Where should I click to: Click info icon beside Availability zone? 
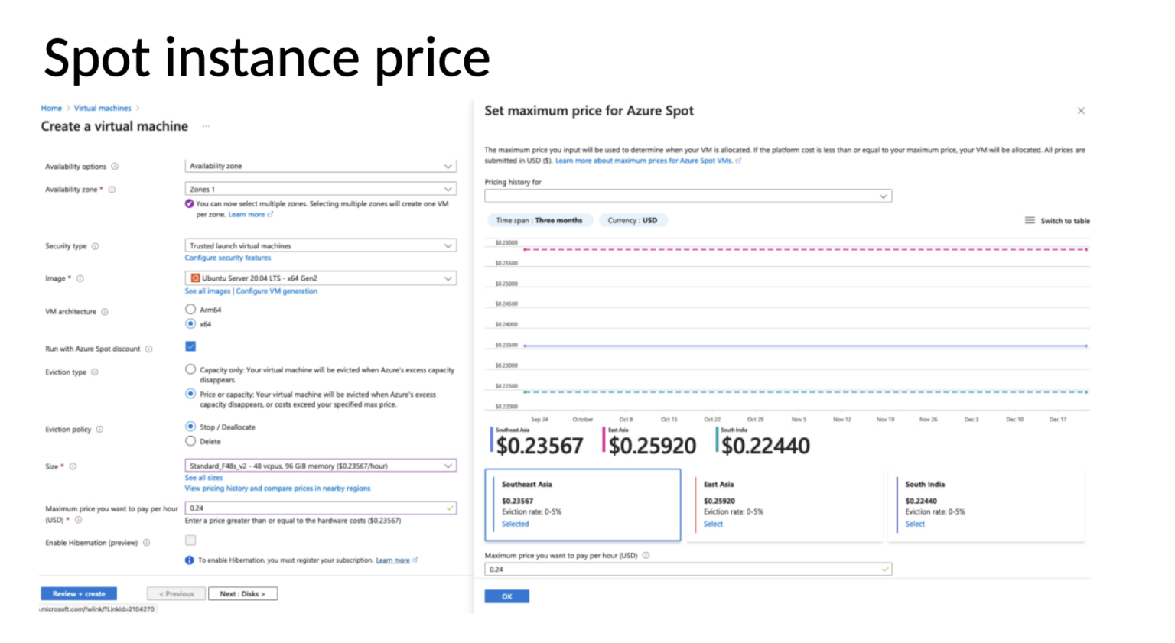coord(112,190)
